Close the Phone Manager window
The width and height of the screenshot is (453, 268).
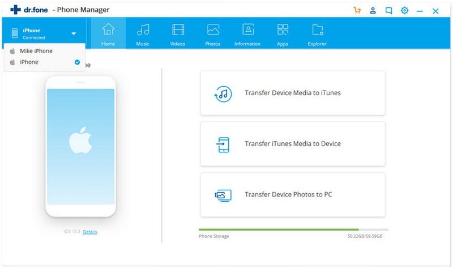[x=435, y=11]
